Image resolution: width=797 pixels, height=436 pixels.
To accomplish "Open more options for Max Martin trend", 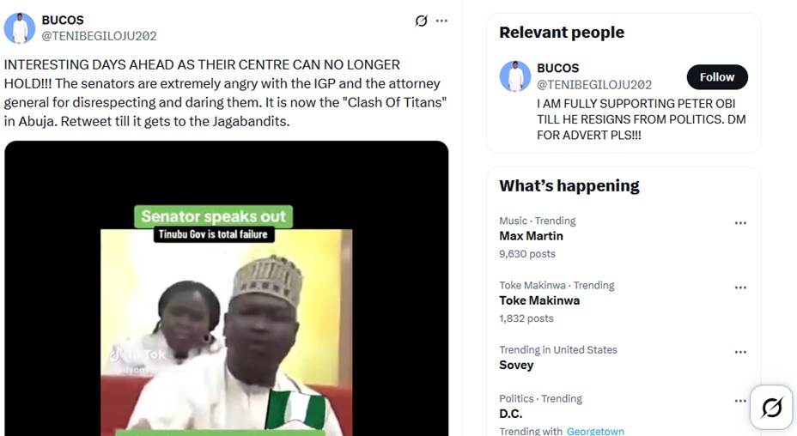I will pos(740,223).
